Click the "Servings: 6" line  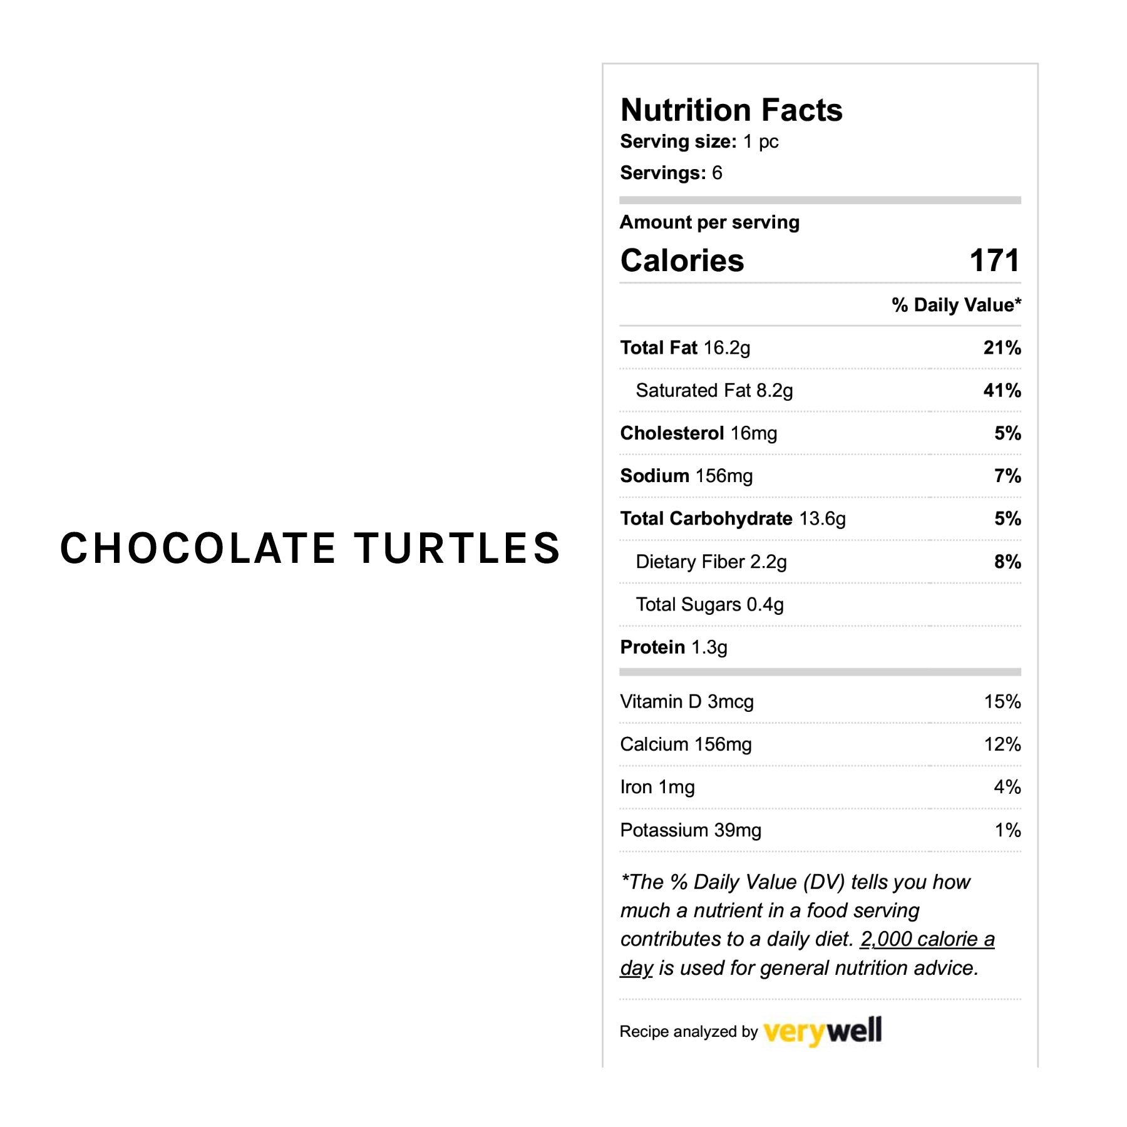(671, 173)
